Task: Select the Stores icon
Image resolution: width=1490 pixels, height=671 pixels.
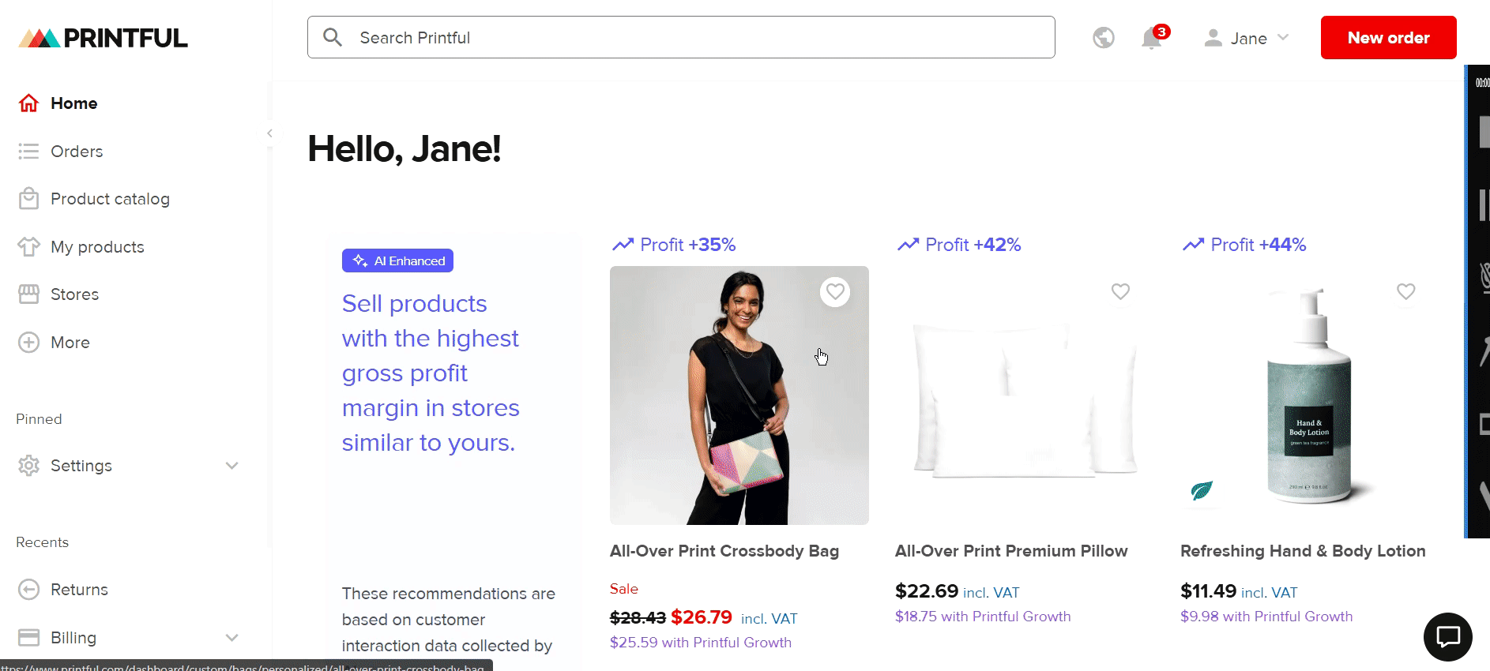Action: coord(28,294)
